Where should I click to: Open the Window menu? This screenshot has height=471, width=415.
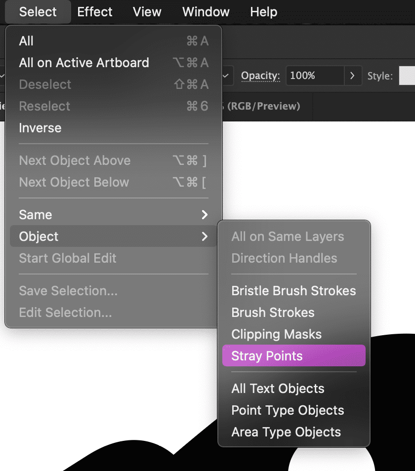point(206,12)
